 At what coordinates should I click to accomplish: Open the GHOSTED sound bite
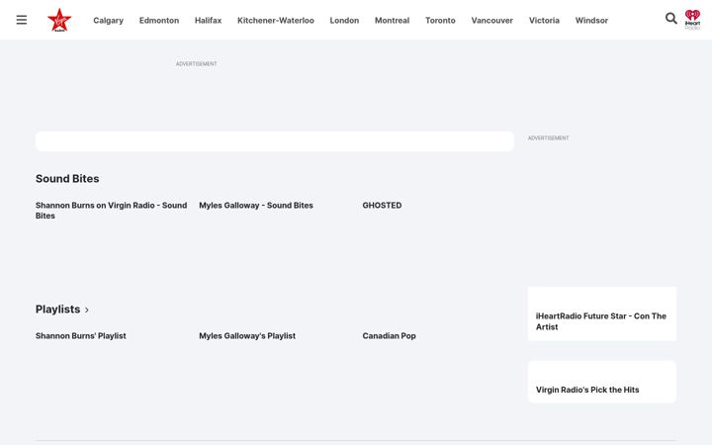click(x=382, y=206)
